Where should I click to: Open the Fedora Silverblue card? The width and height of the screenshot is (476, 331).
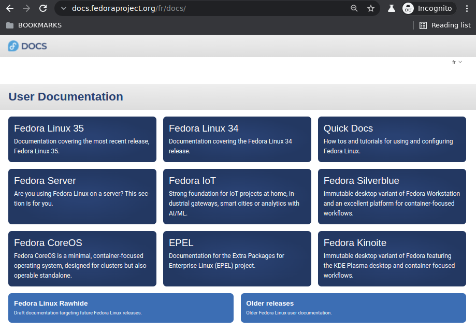[x=392, y=196]
